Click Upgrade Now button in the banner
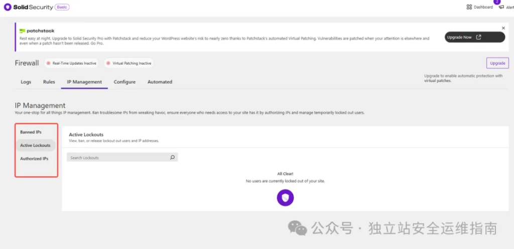Viewport: 514px width, 249px height. [475, 37]
